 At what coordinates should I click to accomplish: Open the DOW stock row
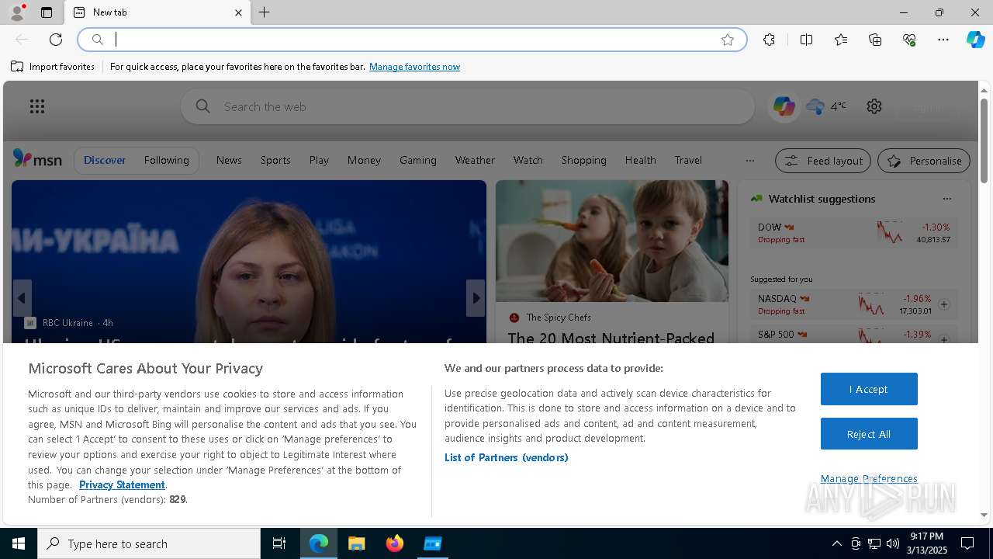[853, 233]
